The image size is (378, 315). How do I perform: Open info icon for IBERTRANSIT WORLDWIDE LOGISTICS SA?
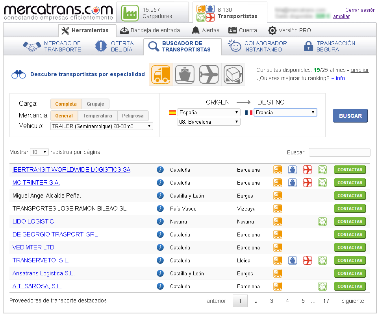(x=160, y=170)
